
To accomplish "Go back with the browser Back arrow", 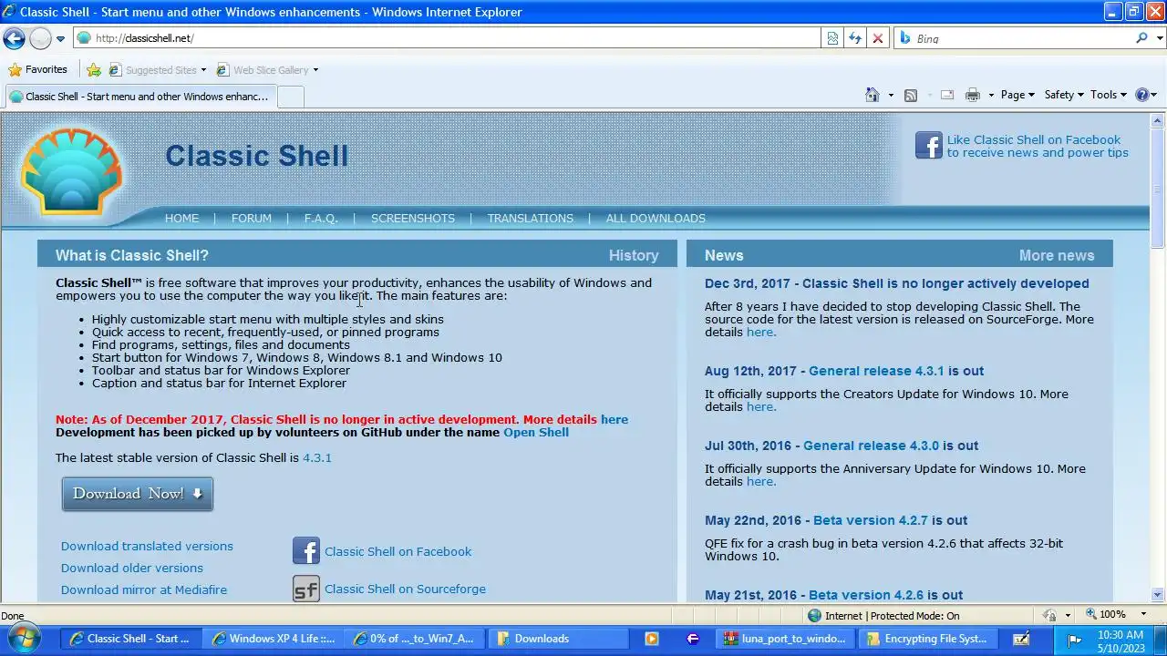I will point(14,38).
